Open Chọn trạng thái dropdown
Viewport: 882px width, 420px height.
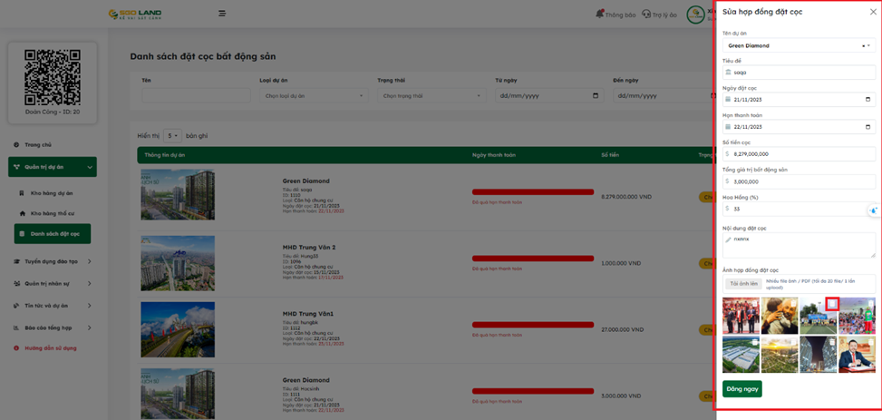click(x=431, y=95)
